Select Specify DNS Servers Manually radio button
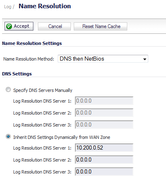Viewport: 166px width, 183px height. tap(8, 90)
